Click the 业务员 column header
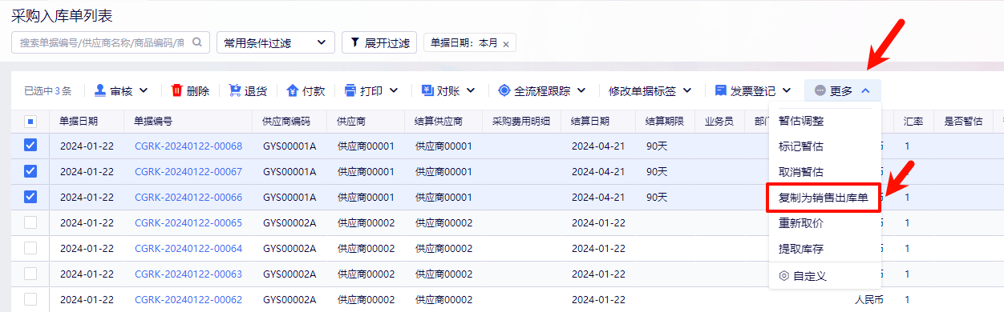The image size is (1004, 312). coord(719,122)
